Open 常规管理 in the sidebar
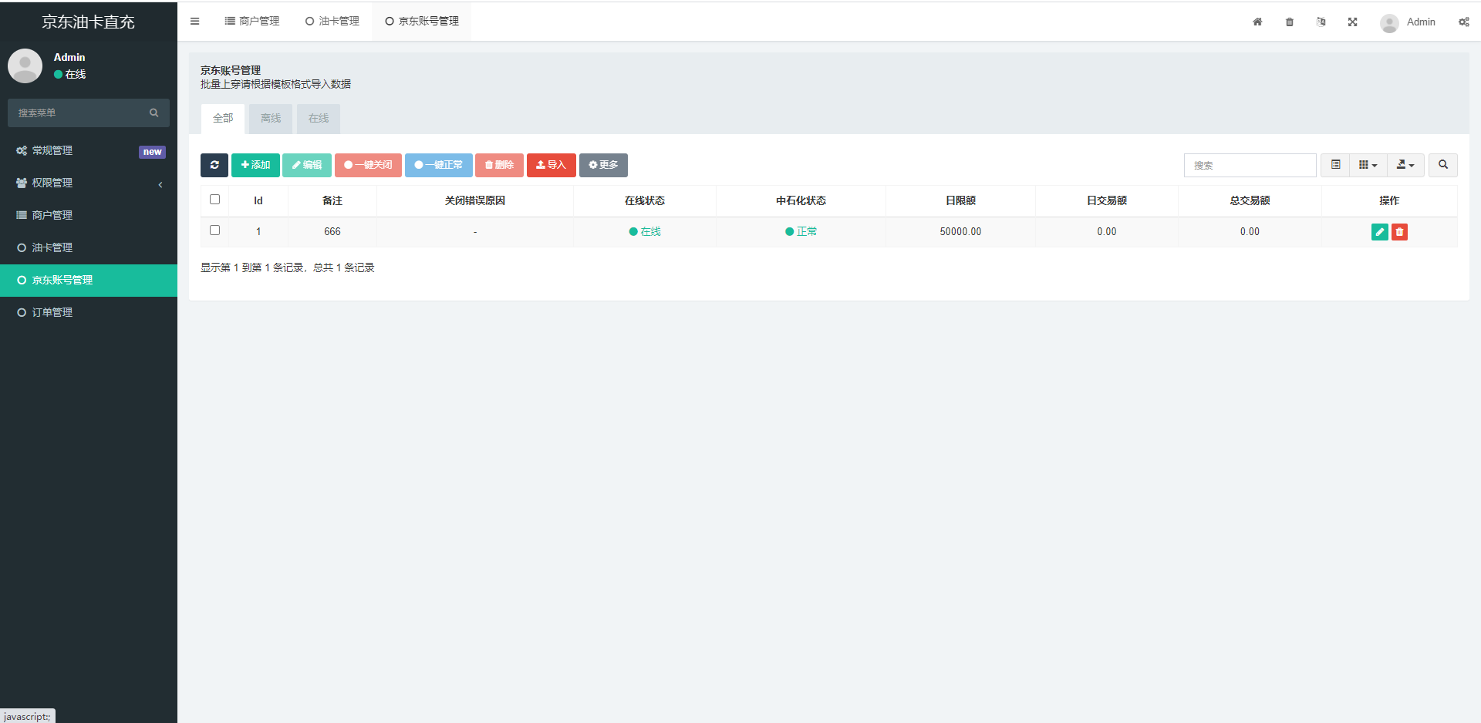Viewport: 1481px width, 723px height. [x=89, y=150]
